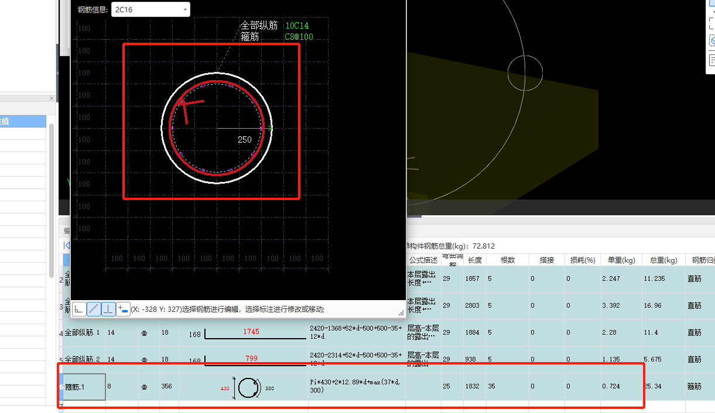Open the 钢筋信息 2C16 dropdown
This screenshot has width=715, height=413.
coord(150,9)
